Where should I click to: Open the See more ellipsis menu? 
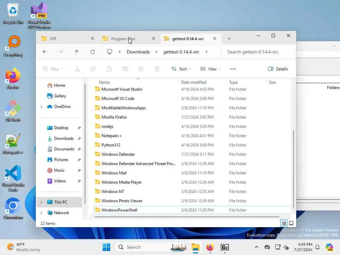click(x=233, y=69)
